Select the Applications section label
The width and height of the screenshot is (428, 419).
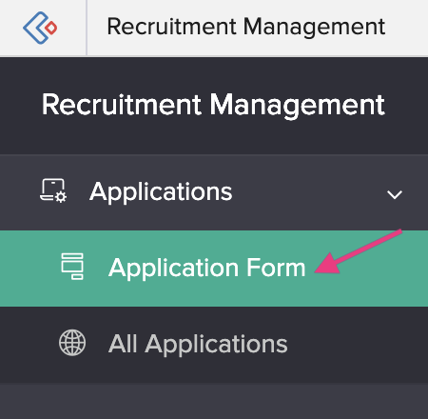[161, 192]
